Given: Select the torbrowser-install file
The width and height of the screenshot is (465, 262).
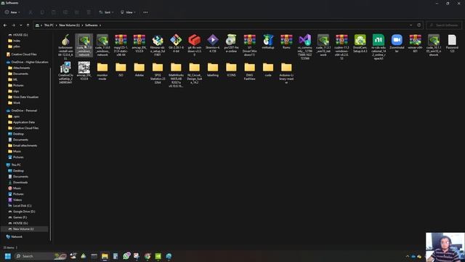Looking at the screenshot, I should click(65, 47).
